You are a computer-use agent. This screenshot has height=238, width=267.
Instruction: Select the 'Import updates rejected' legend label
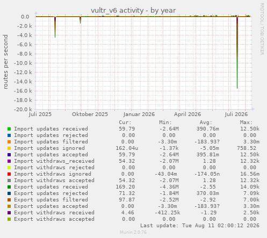pyautogui.click(x=51, y=135)
